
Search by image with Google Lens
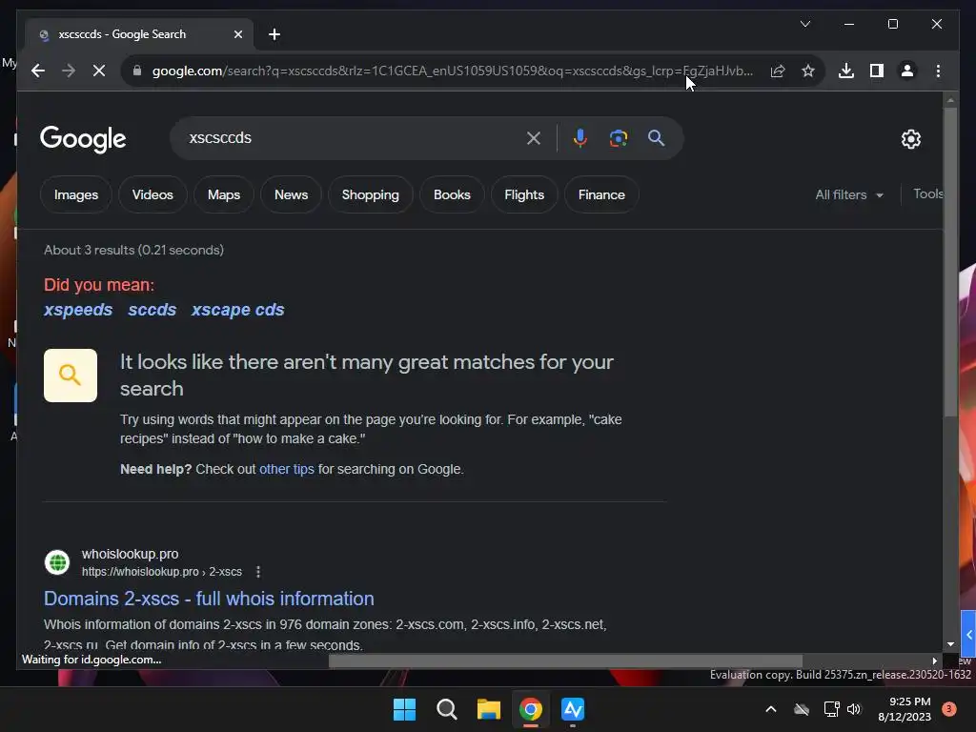pos(618,138)
